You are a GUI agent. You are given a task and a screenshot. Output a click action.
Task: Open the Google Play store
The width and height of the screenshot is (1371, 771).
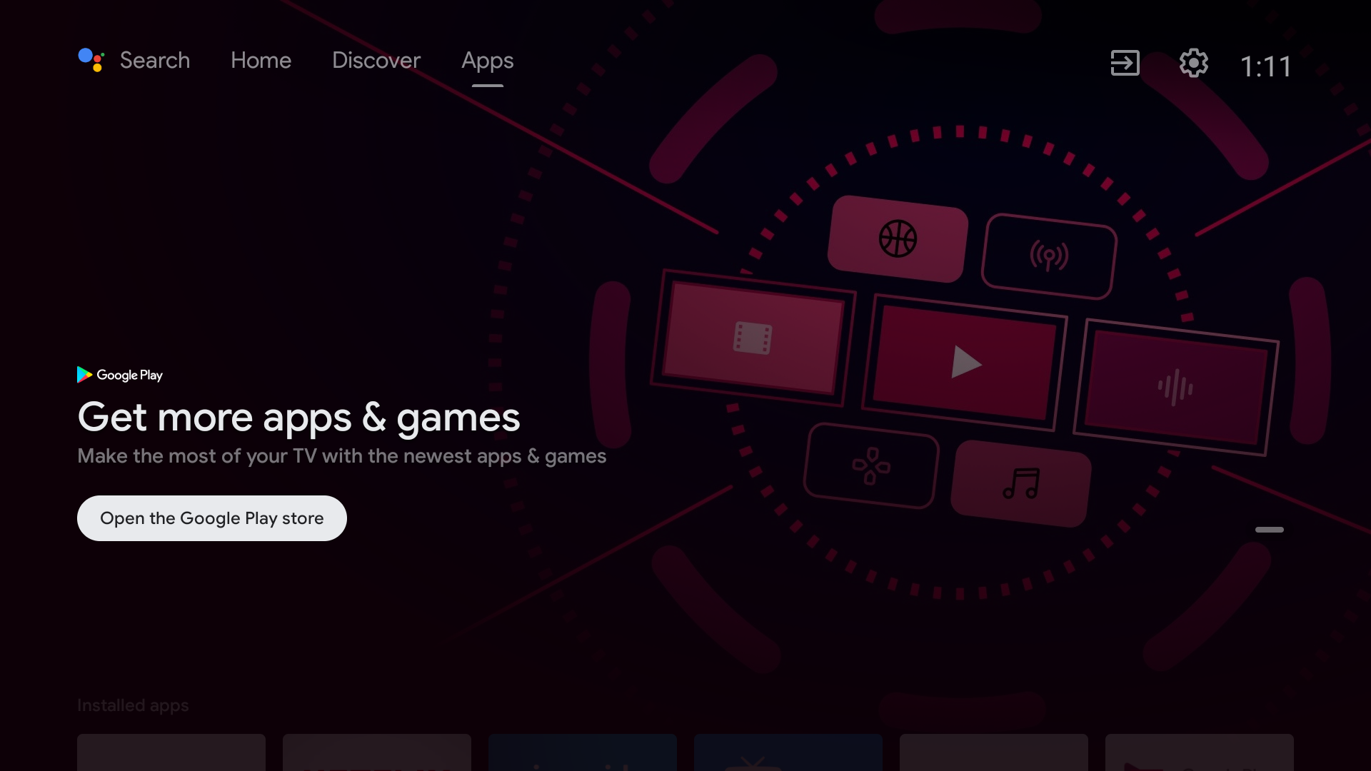point(212,518)
